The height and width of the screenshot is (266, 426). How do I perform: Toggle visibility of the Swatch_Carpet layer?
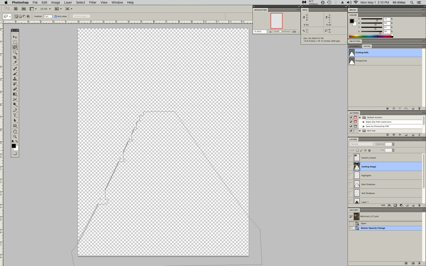click(351, 158)
